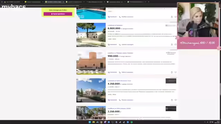221x124 pixels.
Task: Open the 6.800.000 € listing thumbnail
Action: [91, 35]
